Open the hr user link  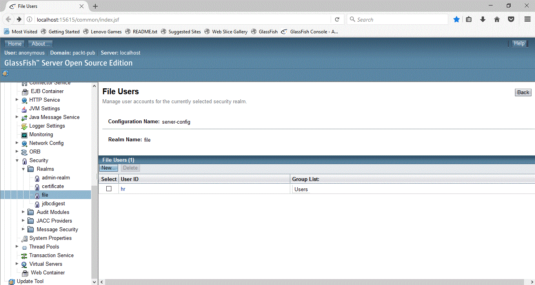123,189
